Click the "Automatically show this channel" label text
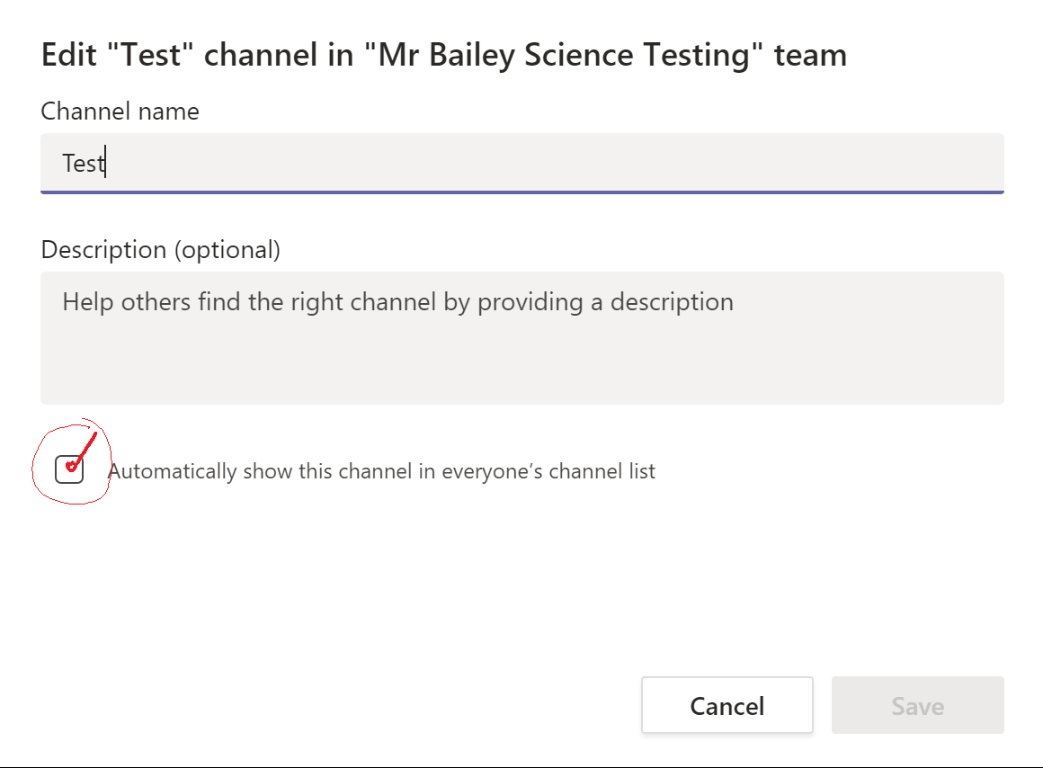This screenshot has width=1043, height=768. (382, 471)
